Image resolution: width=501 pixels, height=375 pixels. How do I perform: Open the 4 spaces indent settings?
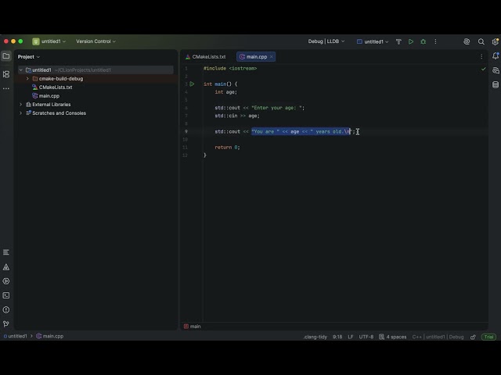tap(393, 337)
